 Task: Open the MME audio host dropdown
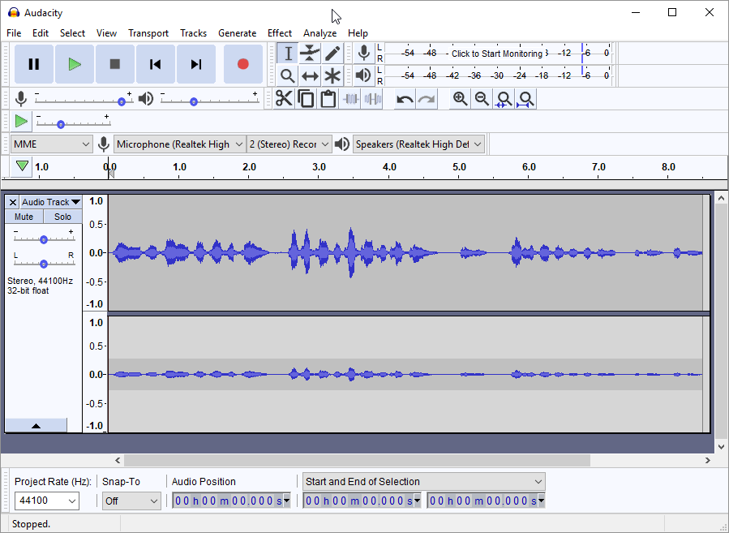click(52, 144)
